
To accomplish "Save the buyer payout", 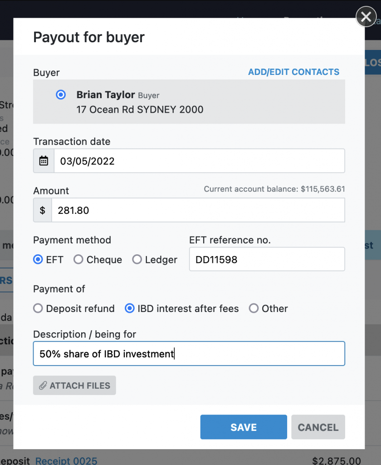I will pos(244,427).
